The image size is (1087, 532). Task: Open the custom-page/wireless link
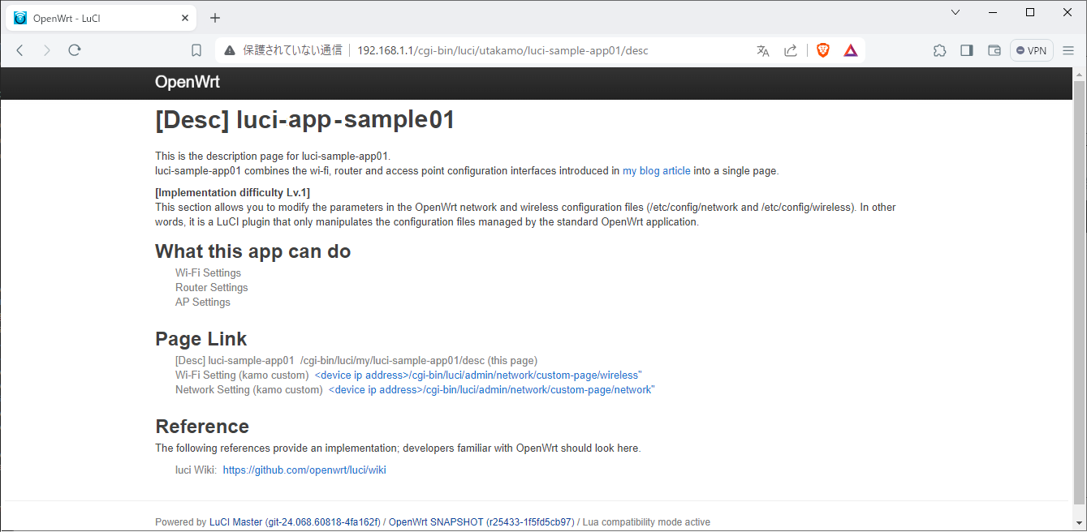coord(478,375)
